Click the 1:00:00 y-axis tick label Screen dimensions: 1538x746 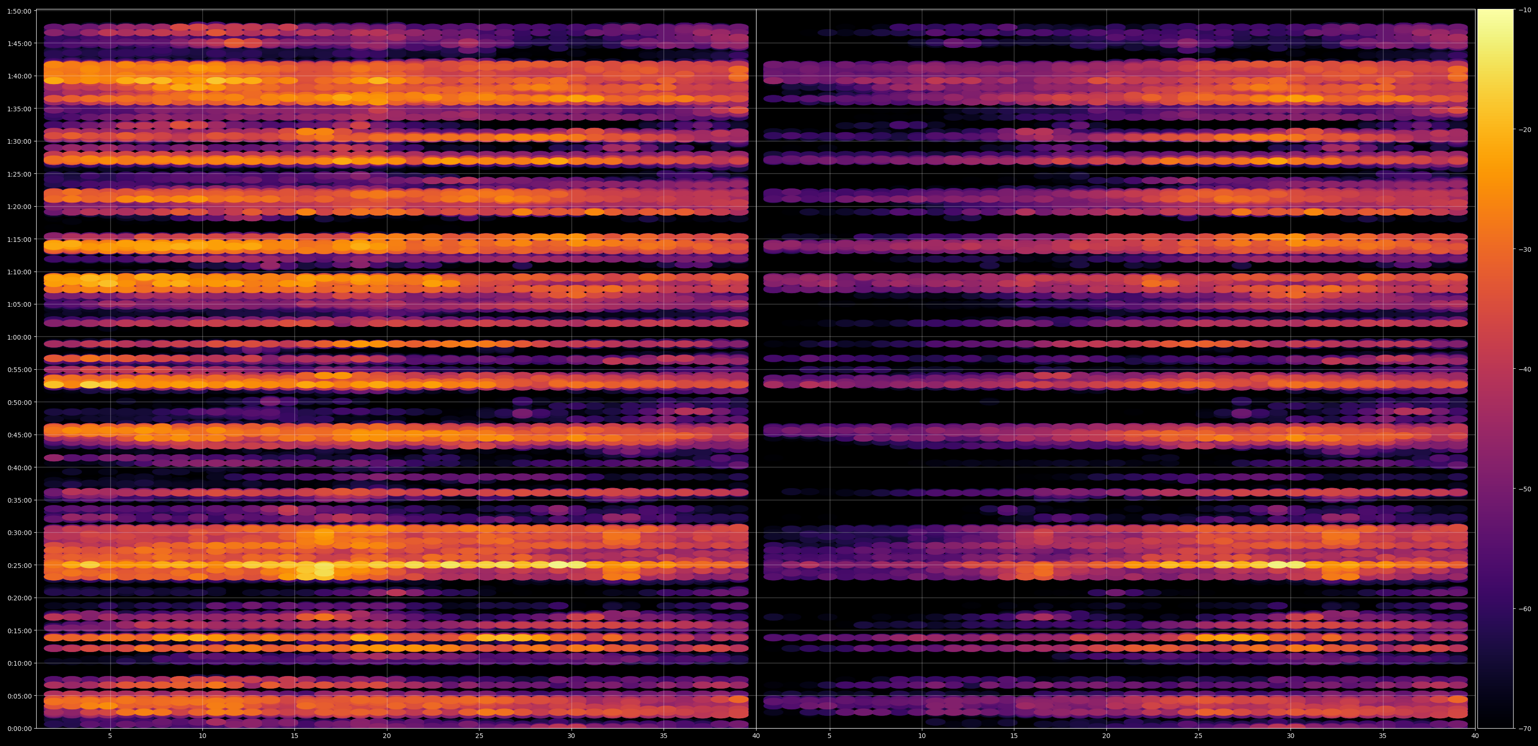tap(20, 337)
